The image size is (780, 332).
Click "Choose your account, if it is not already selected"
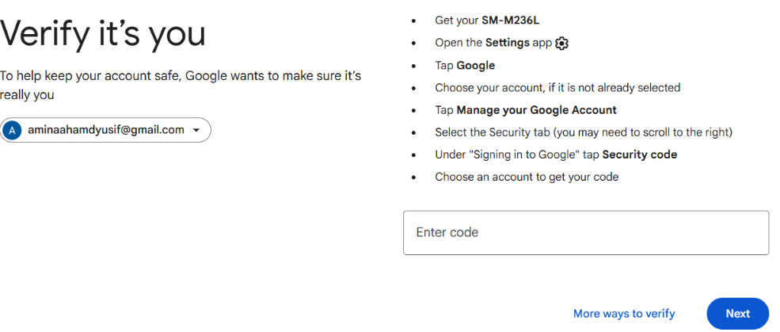[557, 88]
